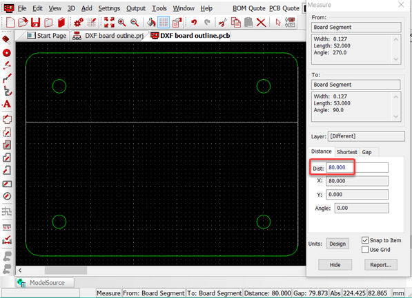Click the Hide button
Screen dimensions: 412x298
(x=335, y=265)
